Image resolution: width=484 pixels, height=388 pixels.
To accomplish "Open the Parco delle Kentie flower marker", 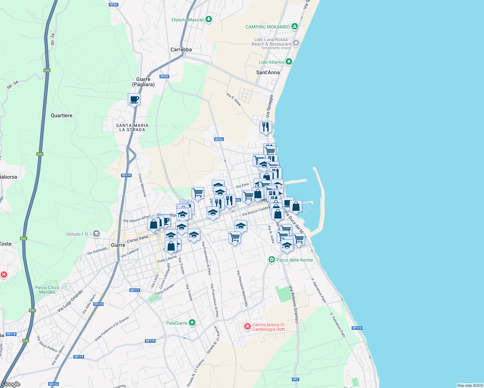I will tap(271, 259).
